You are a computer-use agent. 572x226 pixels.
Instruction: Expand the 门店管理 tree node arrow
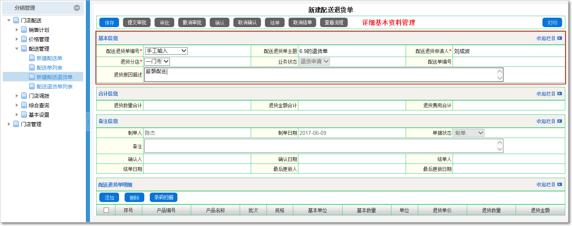click(9, 124)
